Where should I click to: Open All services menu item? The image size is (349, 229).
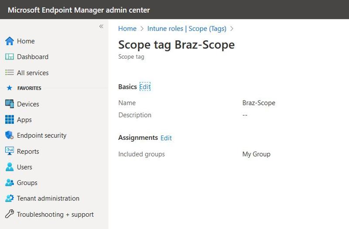(33, 73)
